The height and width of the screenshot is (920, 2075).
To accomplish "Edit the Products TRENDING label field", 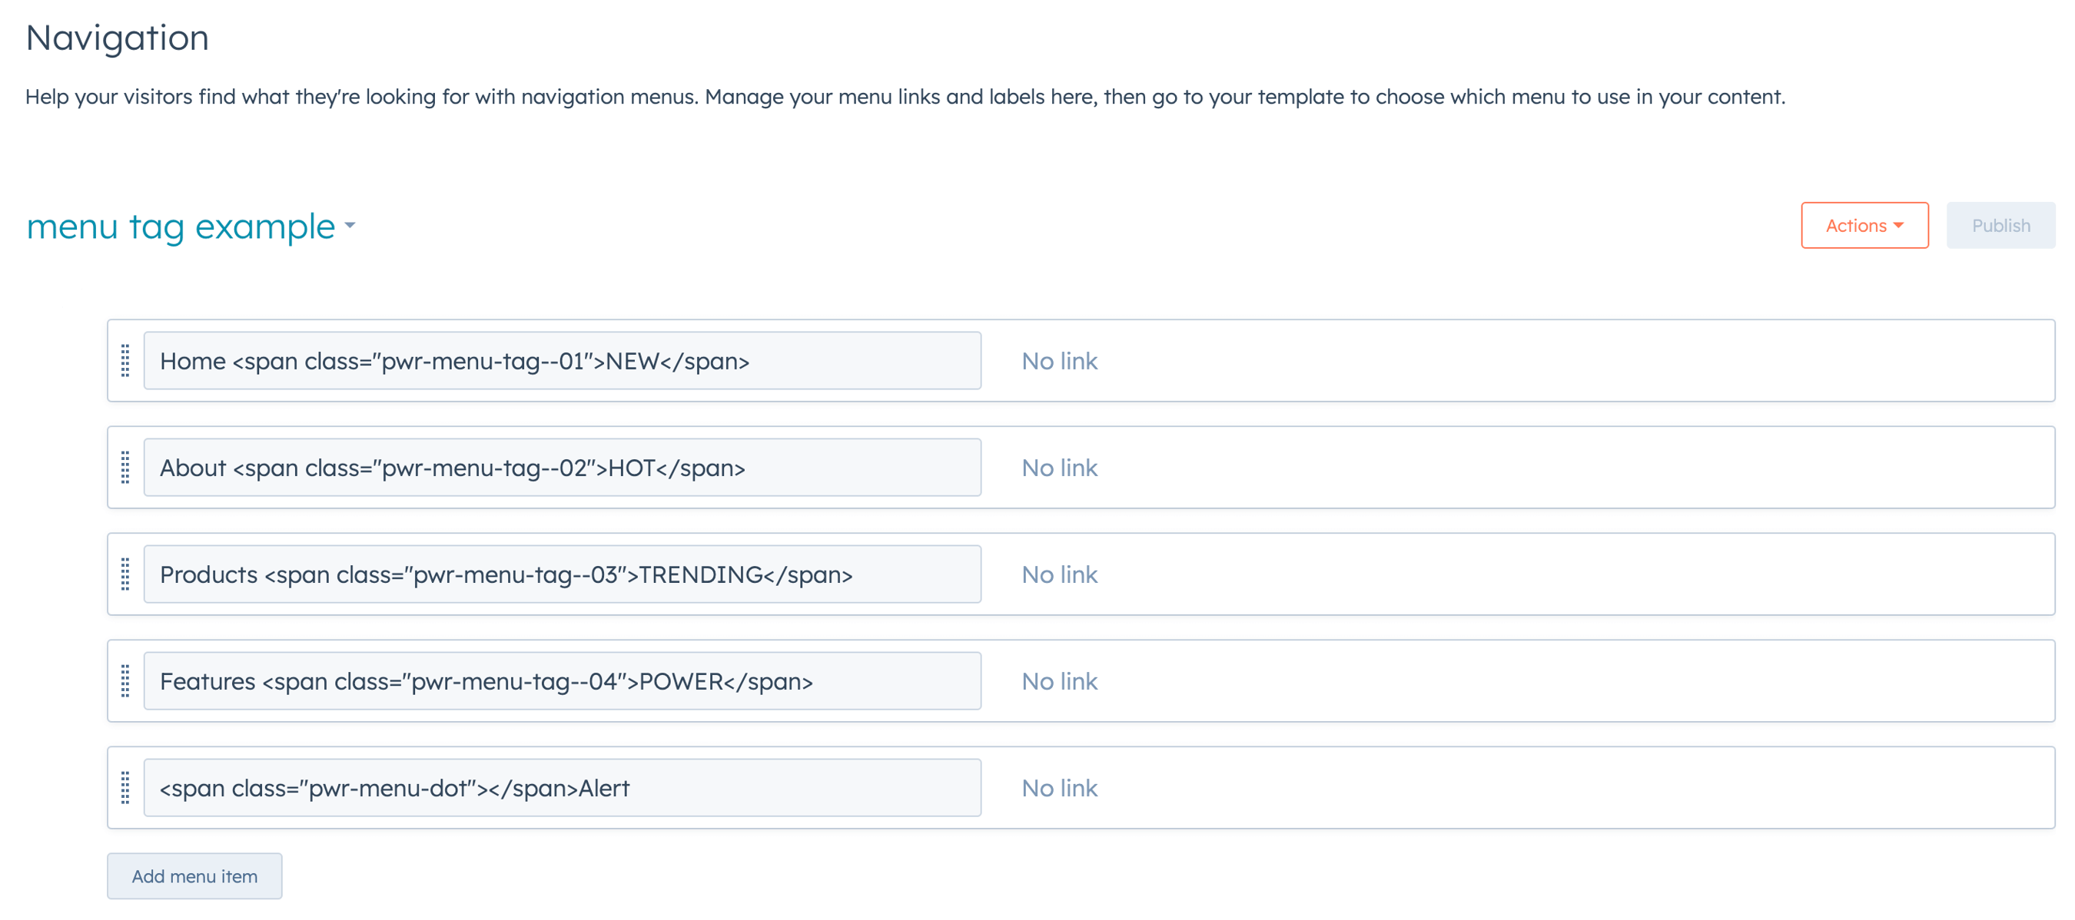I will point(562,574).
